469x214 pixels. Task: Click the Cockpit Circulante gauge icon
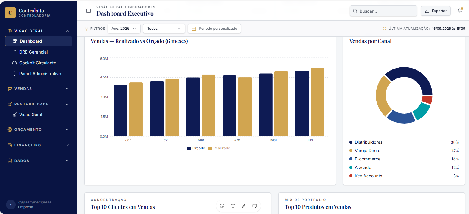[x=14, y=63]
